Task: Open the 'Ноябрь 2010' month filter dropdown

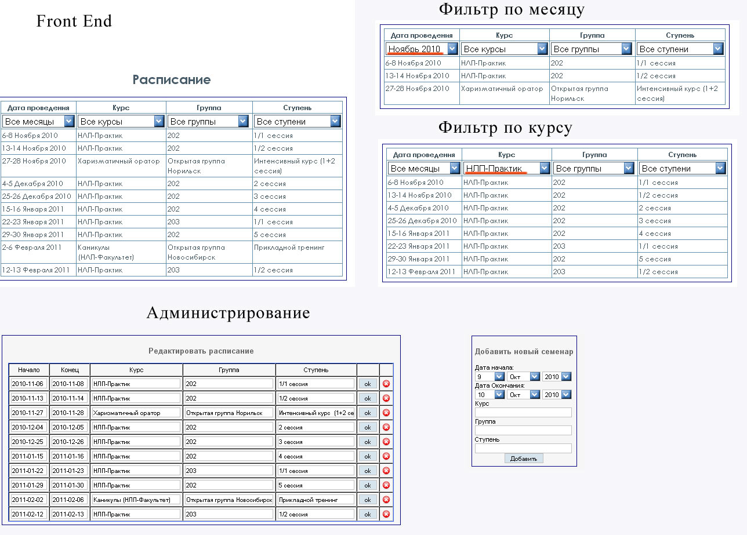Action: [x=422, y=49]
